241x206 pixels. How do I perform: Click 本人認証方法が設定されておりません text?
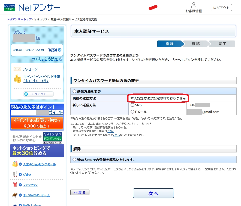tap(158, 98)
